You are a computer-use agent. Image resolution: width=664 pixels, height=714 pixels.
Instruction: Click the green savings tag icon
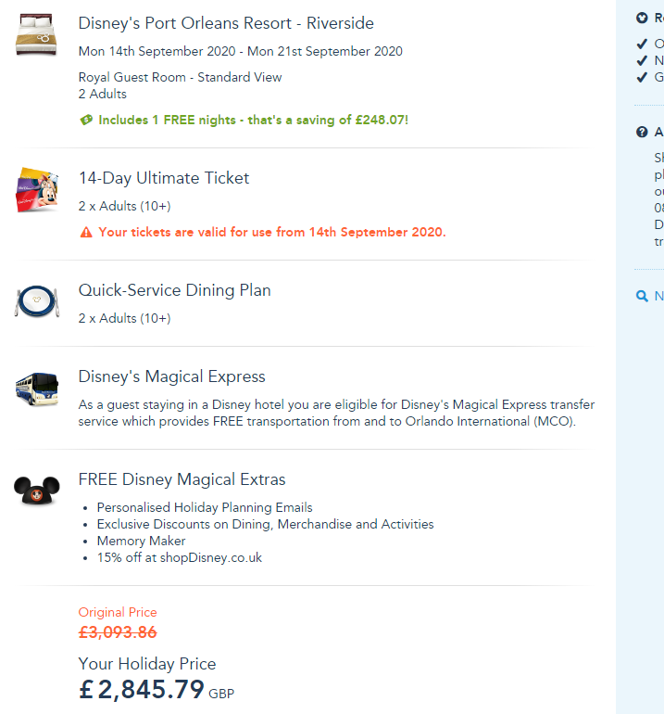(86, 120)
